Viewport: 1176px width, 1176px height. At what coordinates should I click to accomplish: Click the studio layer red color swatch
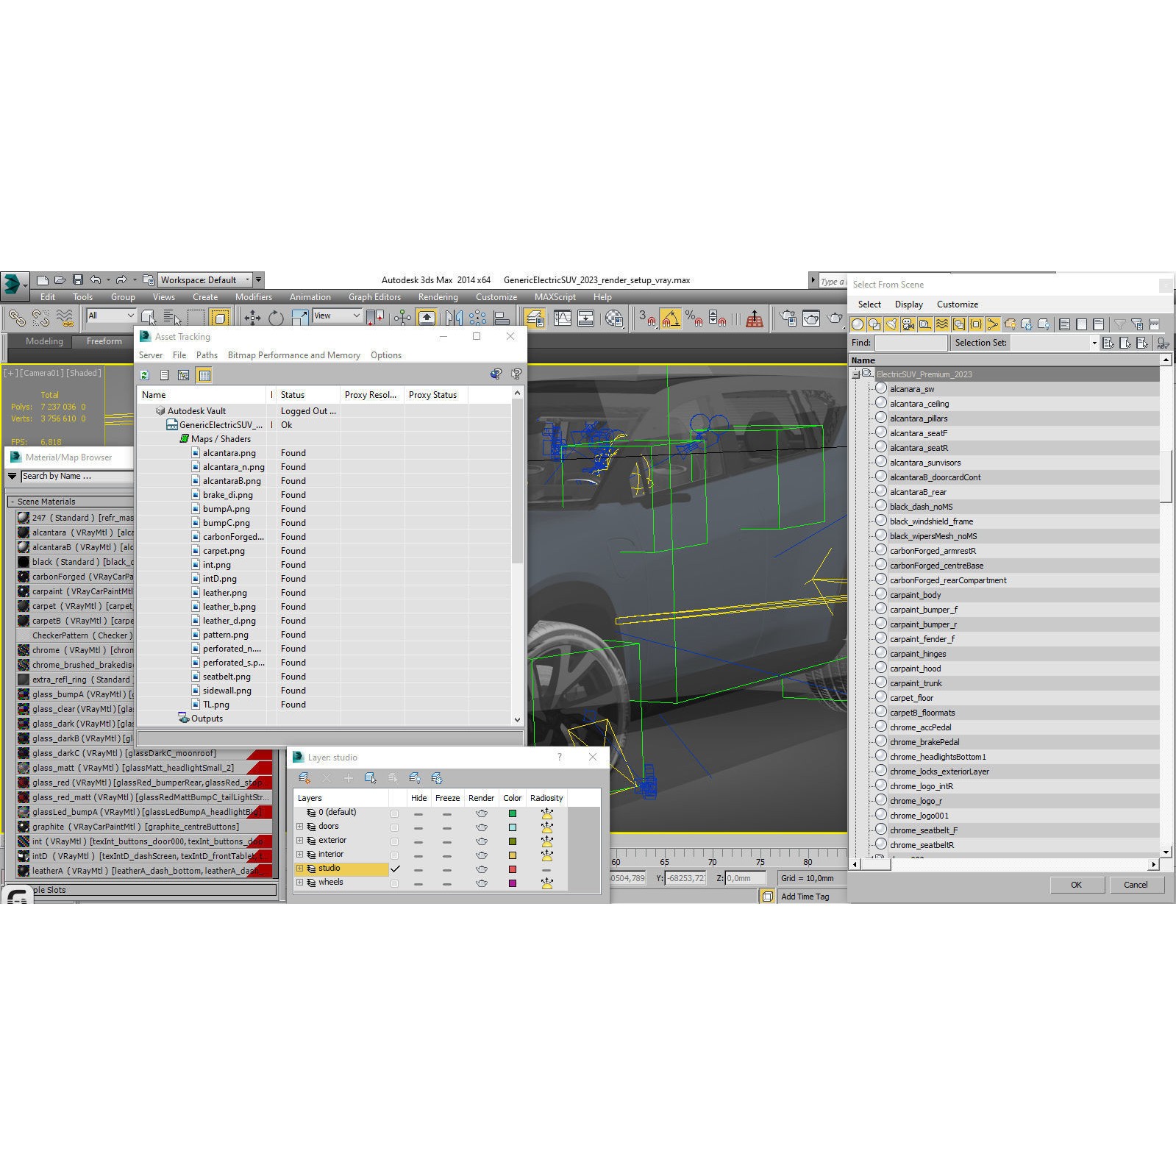click(513, 869)
